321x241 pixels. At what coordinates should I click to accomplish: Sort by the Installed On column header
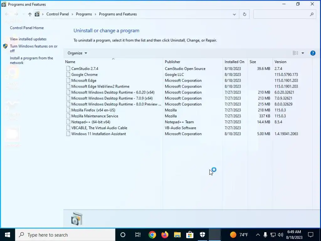point(235,62)
